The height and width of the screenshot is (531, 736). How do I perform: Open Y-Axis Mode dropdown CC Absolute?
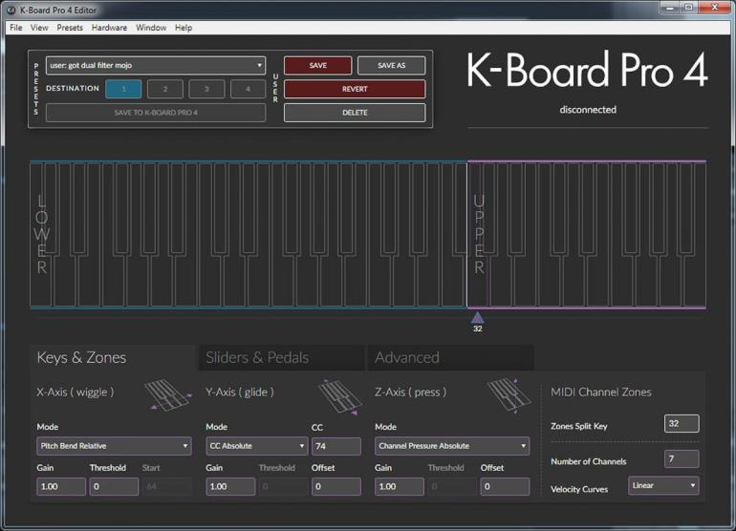point(257,446)
